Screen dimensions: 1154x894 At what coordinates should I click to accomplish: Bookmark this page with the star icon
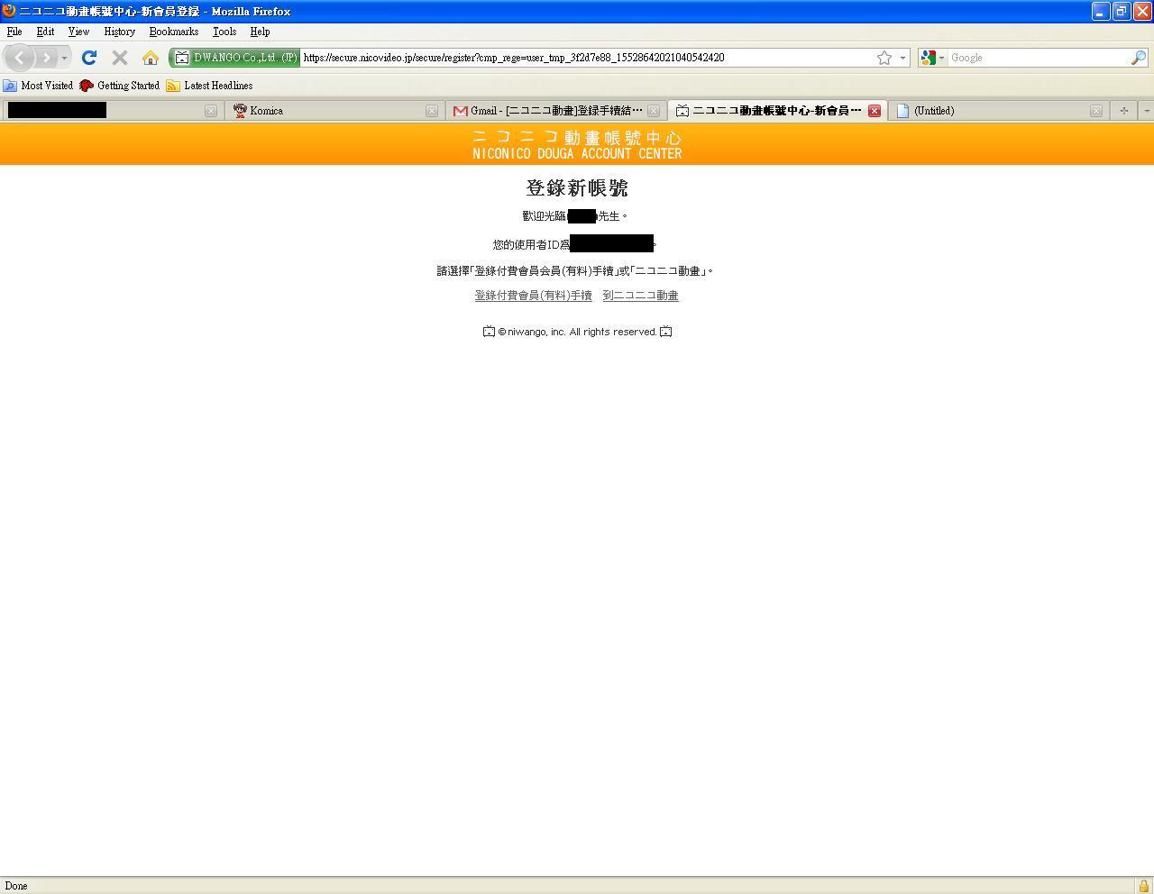[884, 58]
